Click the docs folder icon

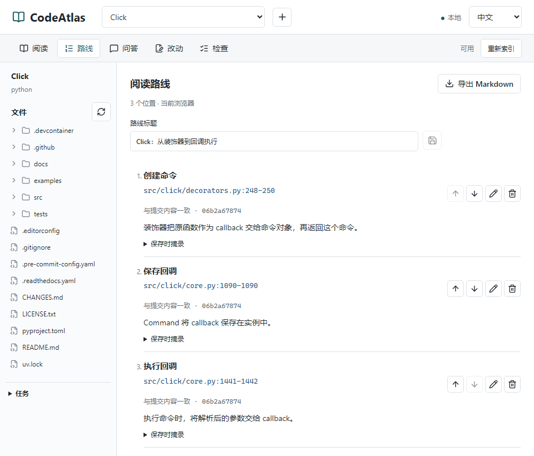(26, 164)
